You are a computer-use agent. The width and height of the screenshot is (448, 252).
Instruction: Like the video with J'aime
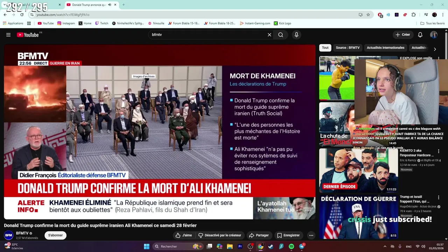pyautogui.click(x=184, y=235)
